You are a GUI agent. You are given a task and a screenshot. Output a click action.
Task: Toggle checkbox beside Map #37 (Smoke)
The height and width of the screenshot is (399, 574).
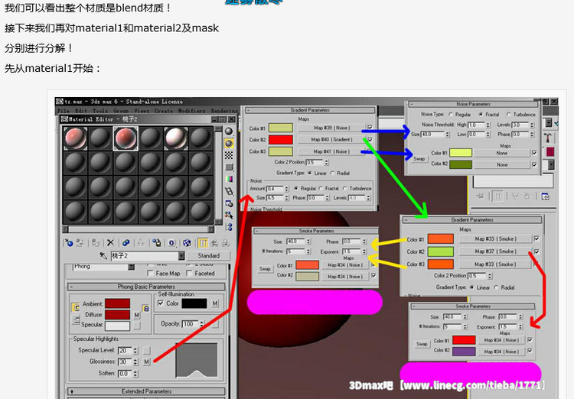(536, 251)
